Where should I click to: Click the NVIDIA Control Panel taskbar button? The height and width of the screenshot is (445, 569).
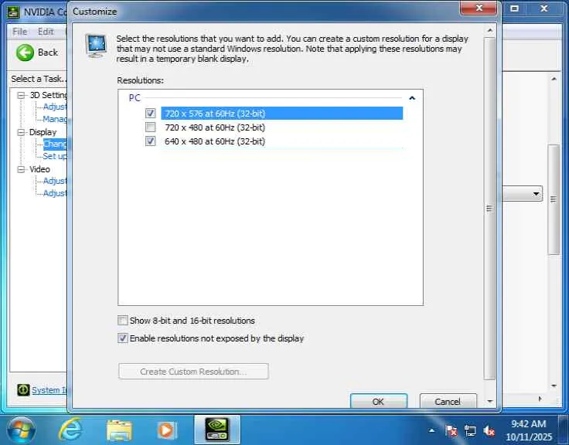click(x=217, y=430)
